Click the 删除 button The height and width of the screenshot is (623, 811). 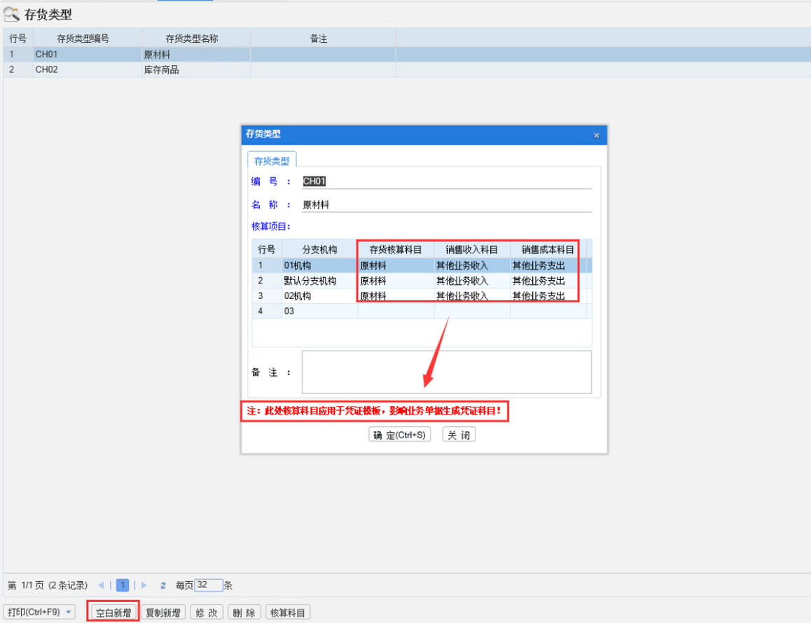point(244,612)
